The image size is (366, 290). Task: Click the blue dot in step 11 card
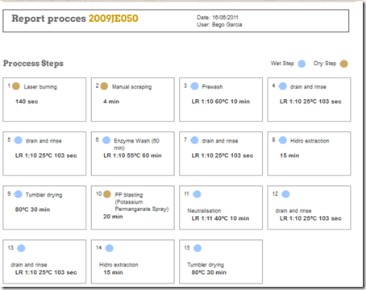197,194
